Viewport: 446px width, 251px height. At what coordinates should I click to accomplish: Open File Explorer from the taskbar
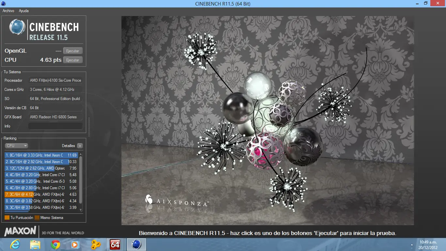[35, 244]
